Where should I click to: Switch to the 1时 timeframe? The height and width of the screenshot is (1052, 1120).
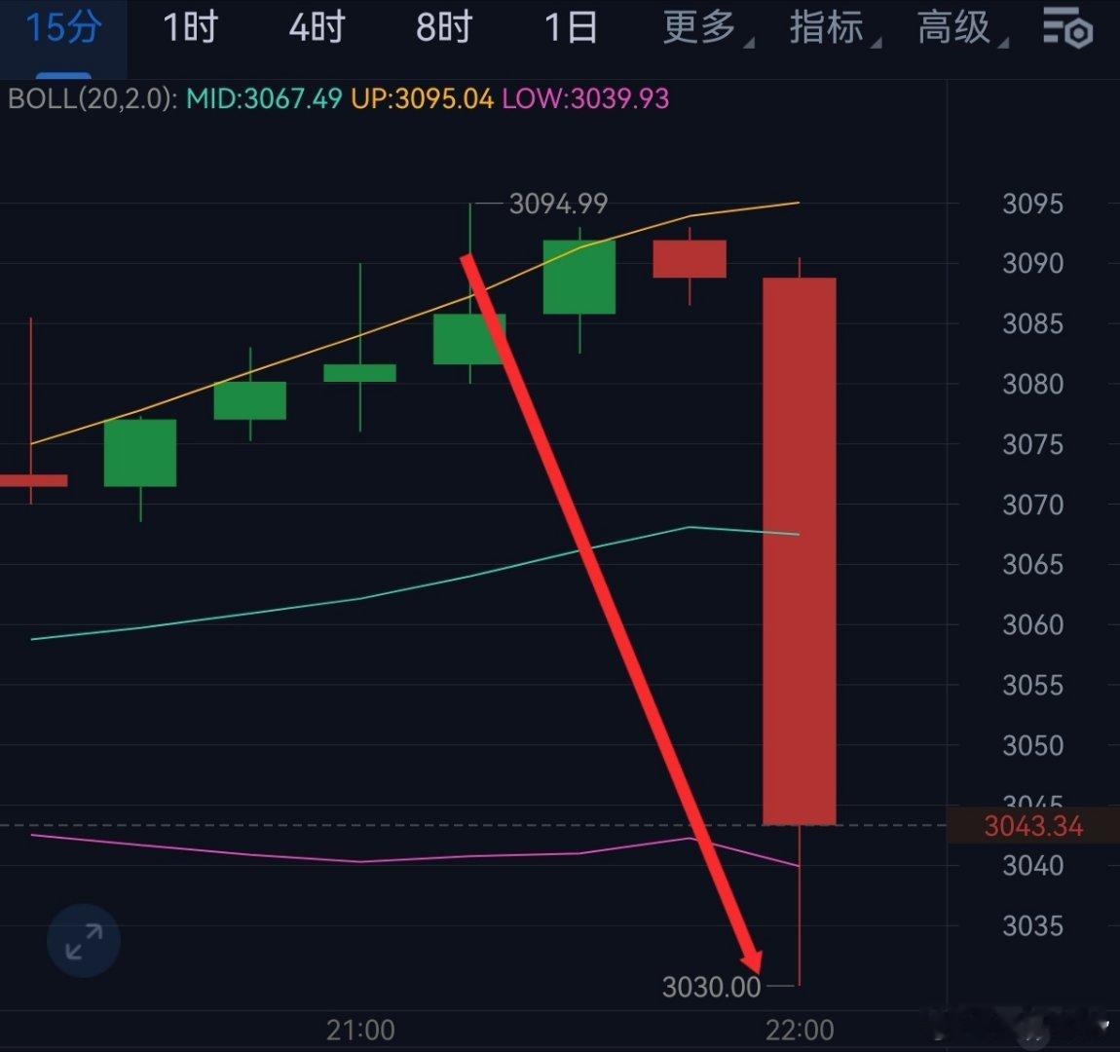[x=189, y=28]
